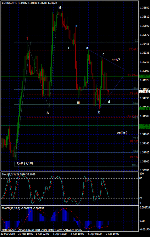150x237 pixels.
Task: Select the '38.2' Fibonacci retracement label
Action: [136, 88]
